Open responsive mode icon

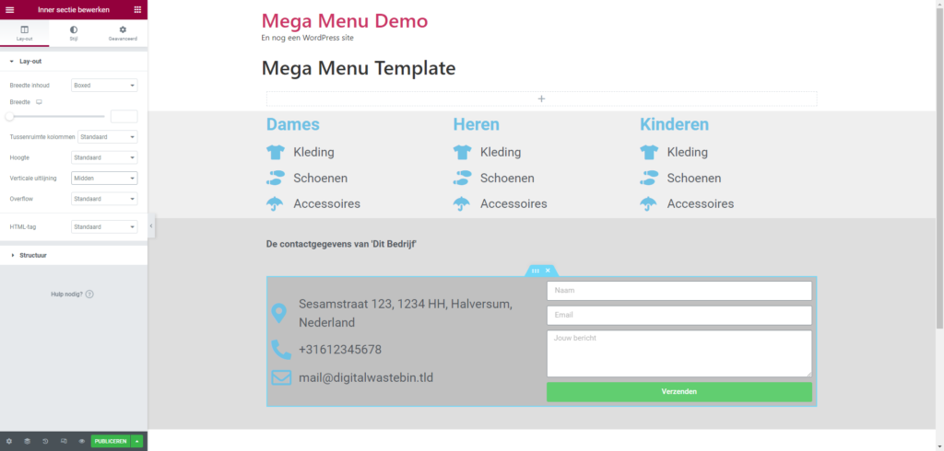(64, 441)
